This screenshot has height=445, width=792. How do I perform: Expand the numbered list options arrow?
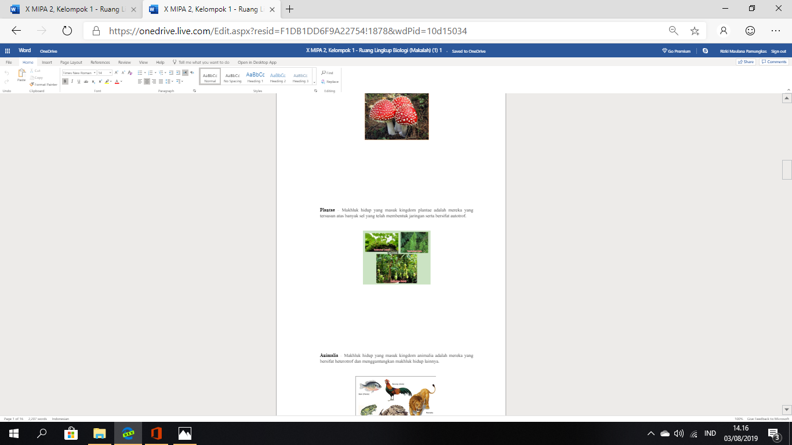(155, 73)
